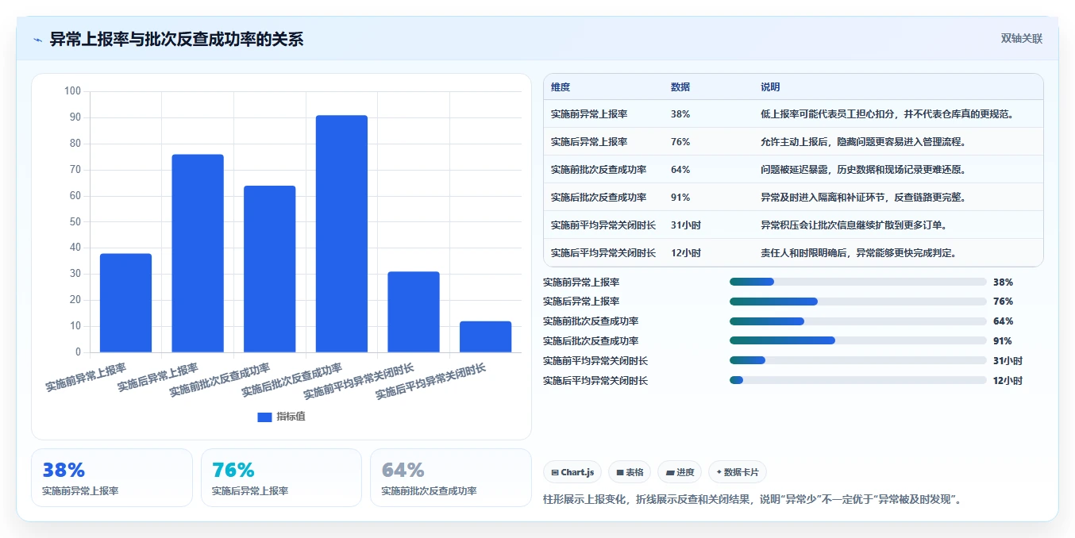Click the bar icon in the 进度 chip
Viewport: 1075px width, 538px height.
click(670, 473)
